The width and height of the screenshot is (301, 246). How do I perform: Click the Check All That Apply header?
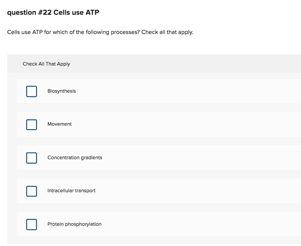point(46,64)
